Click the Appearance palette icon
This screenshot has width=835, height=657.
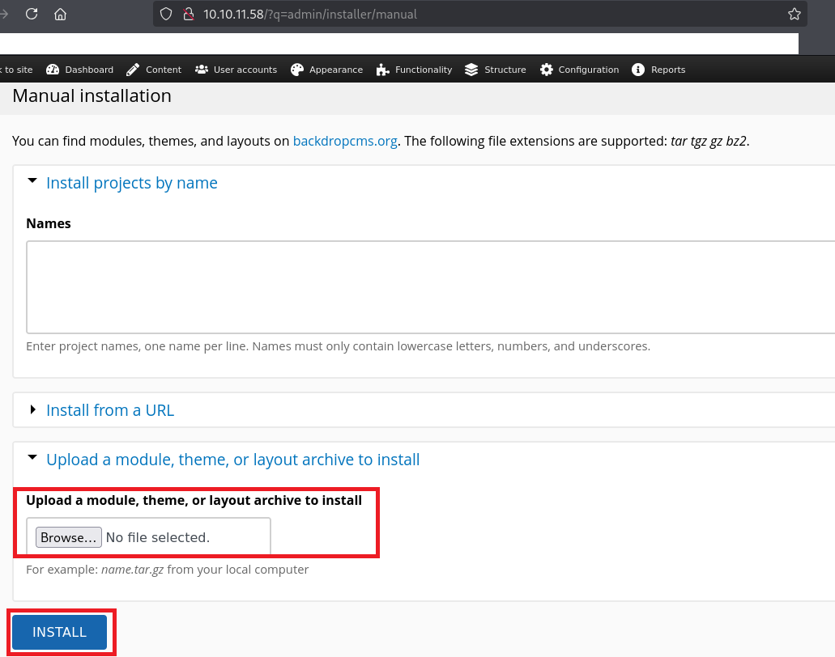297,70
